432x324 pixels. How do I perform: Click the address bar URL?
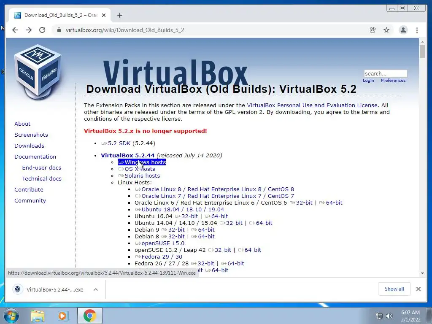click(125, 30)
